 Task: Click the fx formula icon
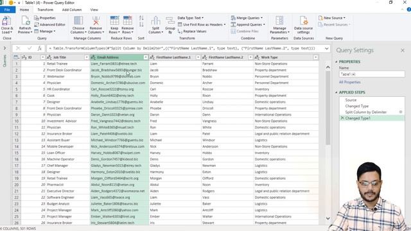[x=40, y=48]
